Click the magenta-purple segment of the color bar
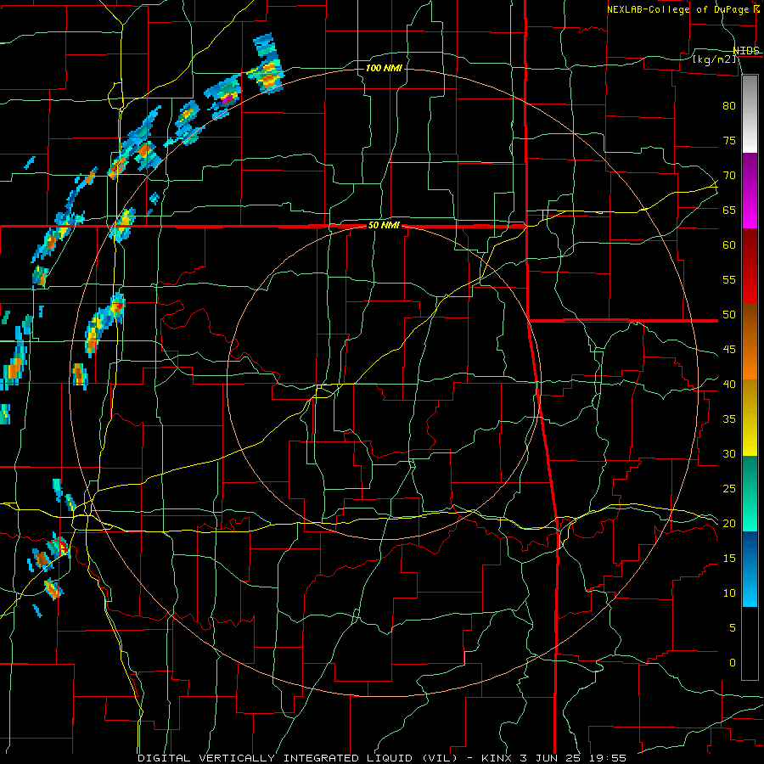This screenshot has height=764, width=764. (750, 190)
